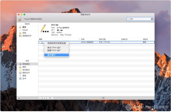Click the 密码 pencil category icon
171x112 pixels.
(x=20, y=67)
